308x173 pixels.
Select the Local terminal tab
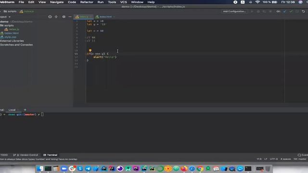(x=12, y=110)
